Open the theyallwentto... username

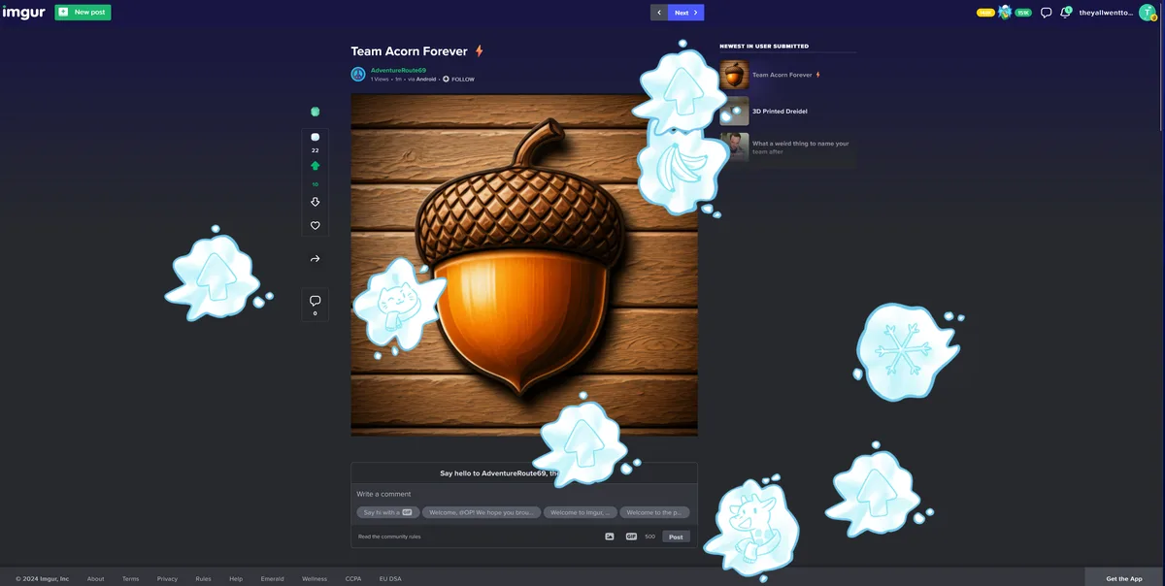(x=1106, y=13)
